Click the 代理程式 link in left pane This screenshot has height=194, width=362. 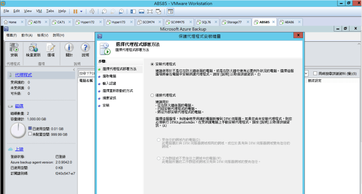[23, 74]
